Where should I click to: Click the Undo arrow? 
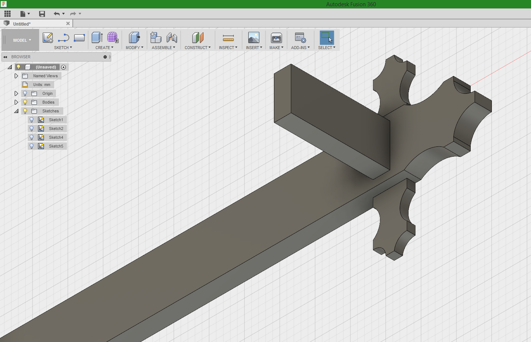click(57, 14)
